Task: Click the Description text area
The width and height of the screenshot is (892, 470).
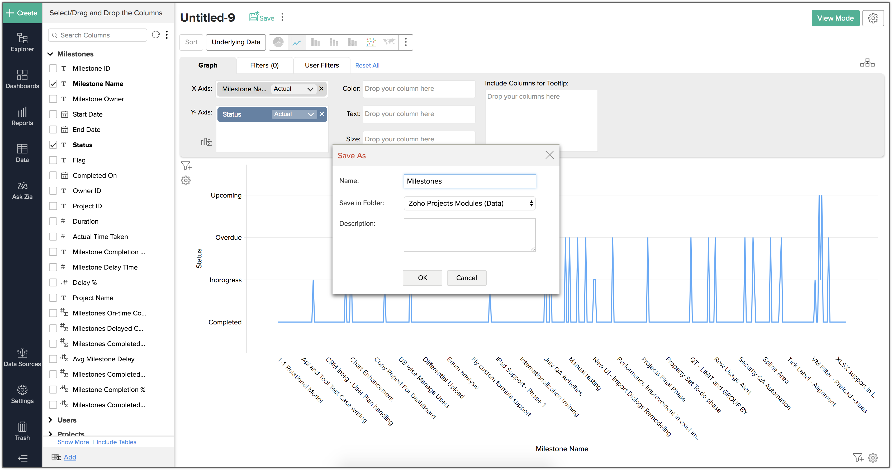Action: pyautogui.click(x=469, y=235)
